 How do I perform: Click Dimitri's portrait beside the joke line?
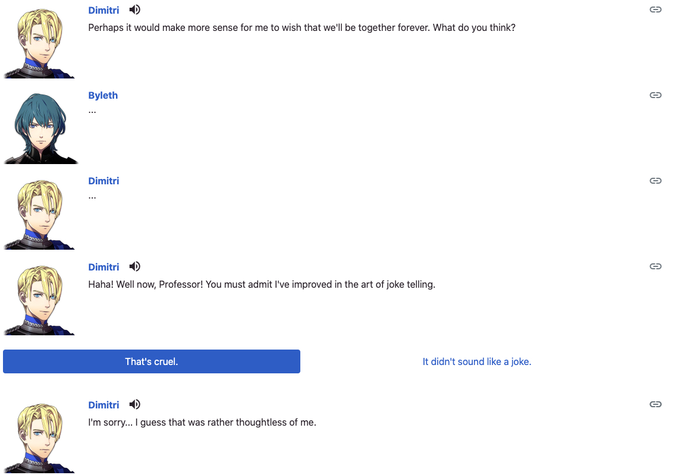click(x=40, y=300)
